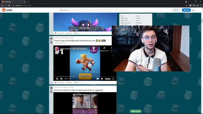Open the user account dropdown menu
Screen dimensions: 203x114
(194, 10)
